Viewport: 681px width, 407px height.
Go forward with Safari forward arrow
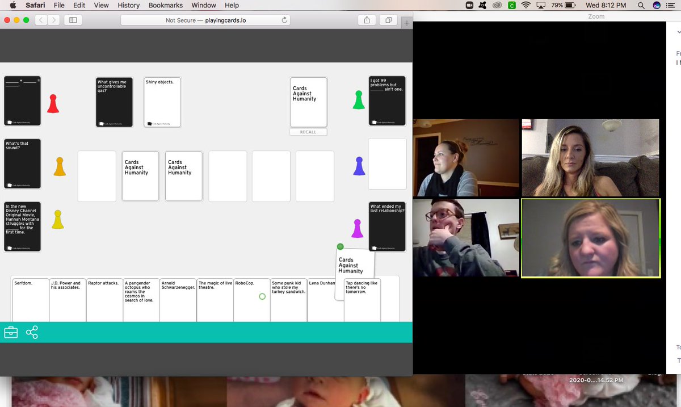tap(54, 20)
